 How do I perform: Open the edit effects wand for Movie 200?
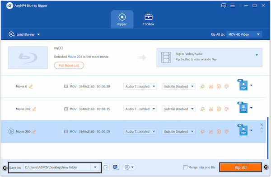pyautogui.click(x=202, y=131)
